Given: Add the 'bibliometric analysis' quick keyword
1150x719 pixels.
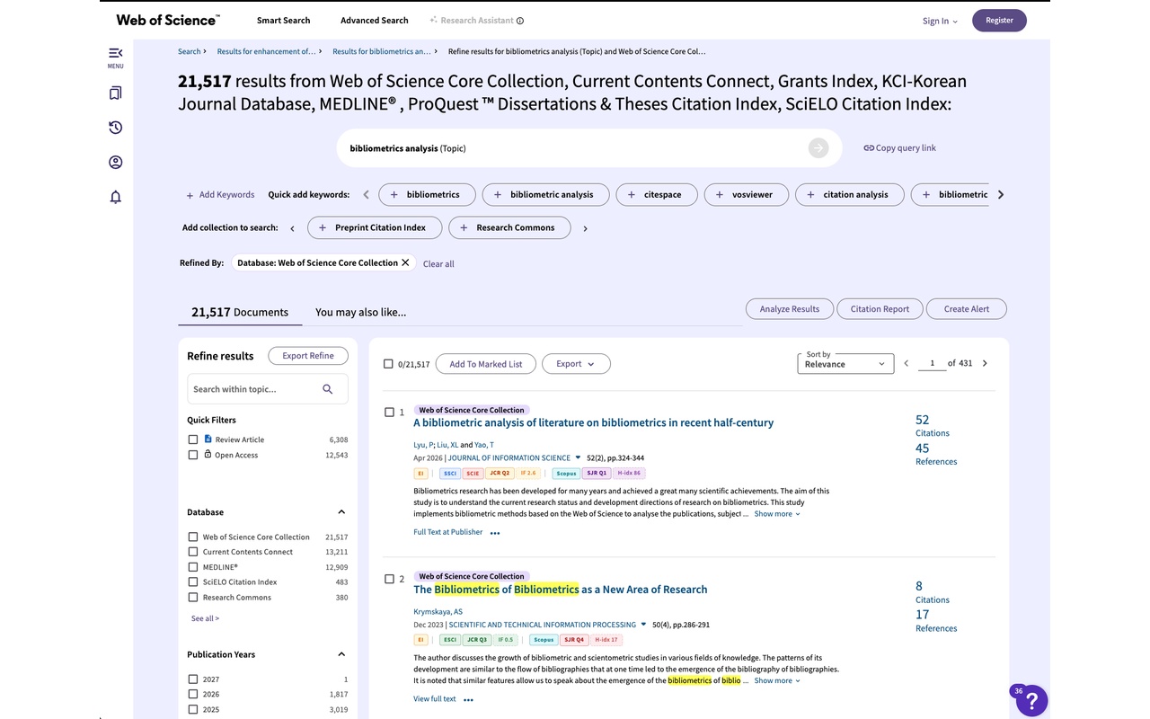Looking at the screenshot, I should click(545, 194).
